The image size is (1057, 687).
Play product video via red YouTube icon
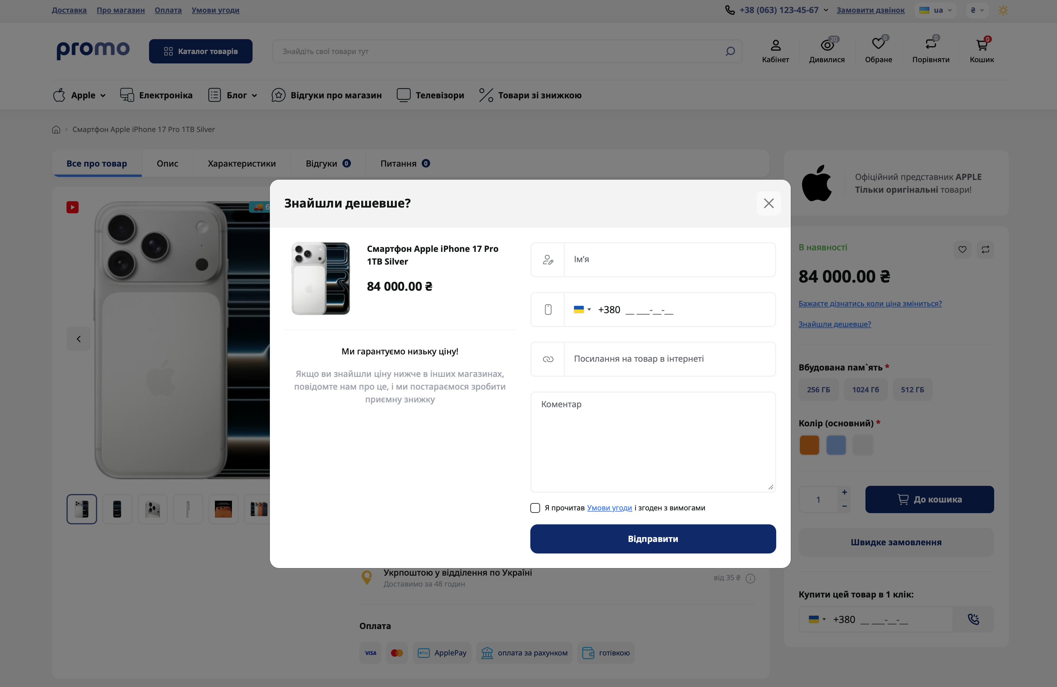pos(72,207)
